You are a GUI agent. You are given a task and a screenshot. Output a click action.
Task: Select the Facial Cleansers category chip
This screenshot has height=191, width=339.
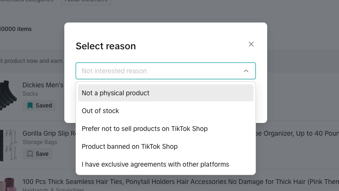tap(86, 1)
